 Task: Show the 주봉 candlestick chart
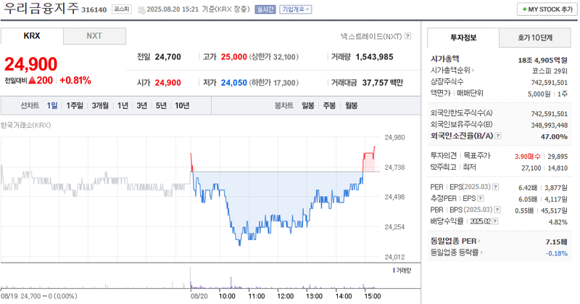[x=329, y=105]
